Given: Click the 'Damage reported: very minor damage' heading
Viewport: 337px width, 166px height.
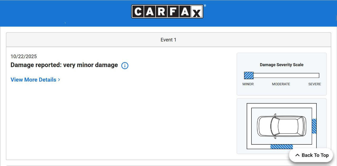Looking at the screenshot, I should pyautogui.click(x=64, y=65).
